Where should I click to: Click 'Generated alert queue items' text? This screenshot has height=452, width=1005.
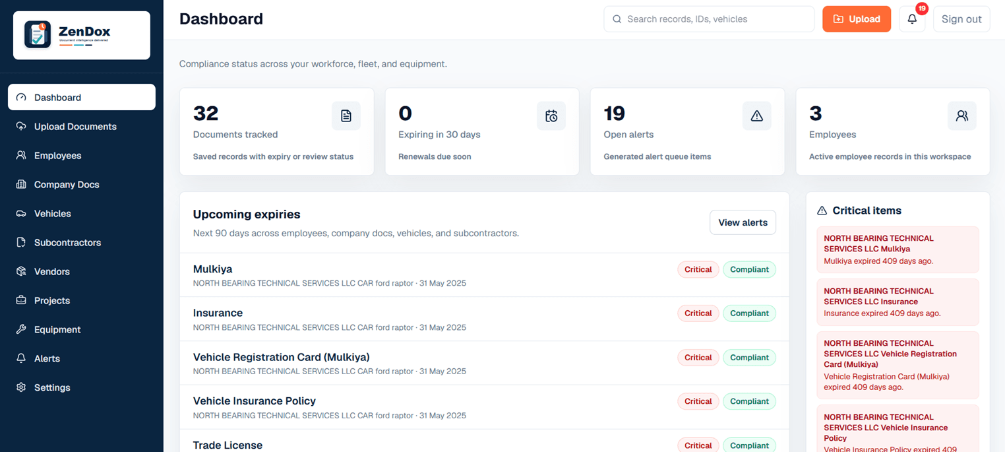[x=657, y=157]
